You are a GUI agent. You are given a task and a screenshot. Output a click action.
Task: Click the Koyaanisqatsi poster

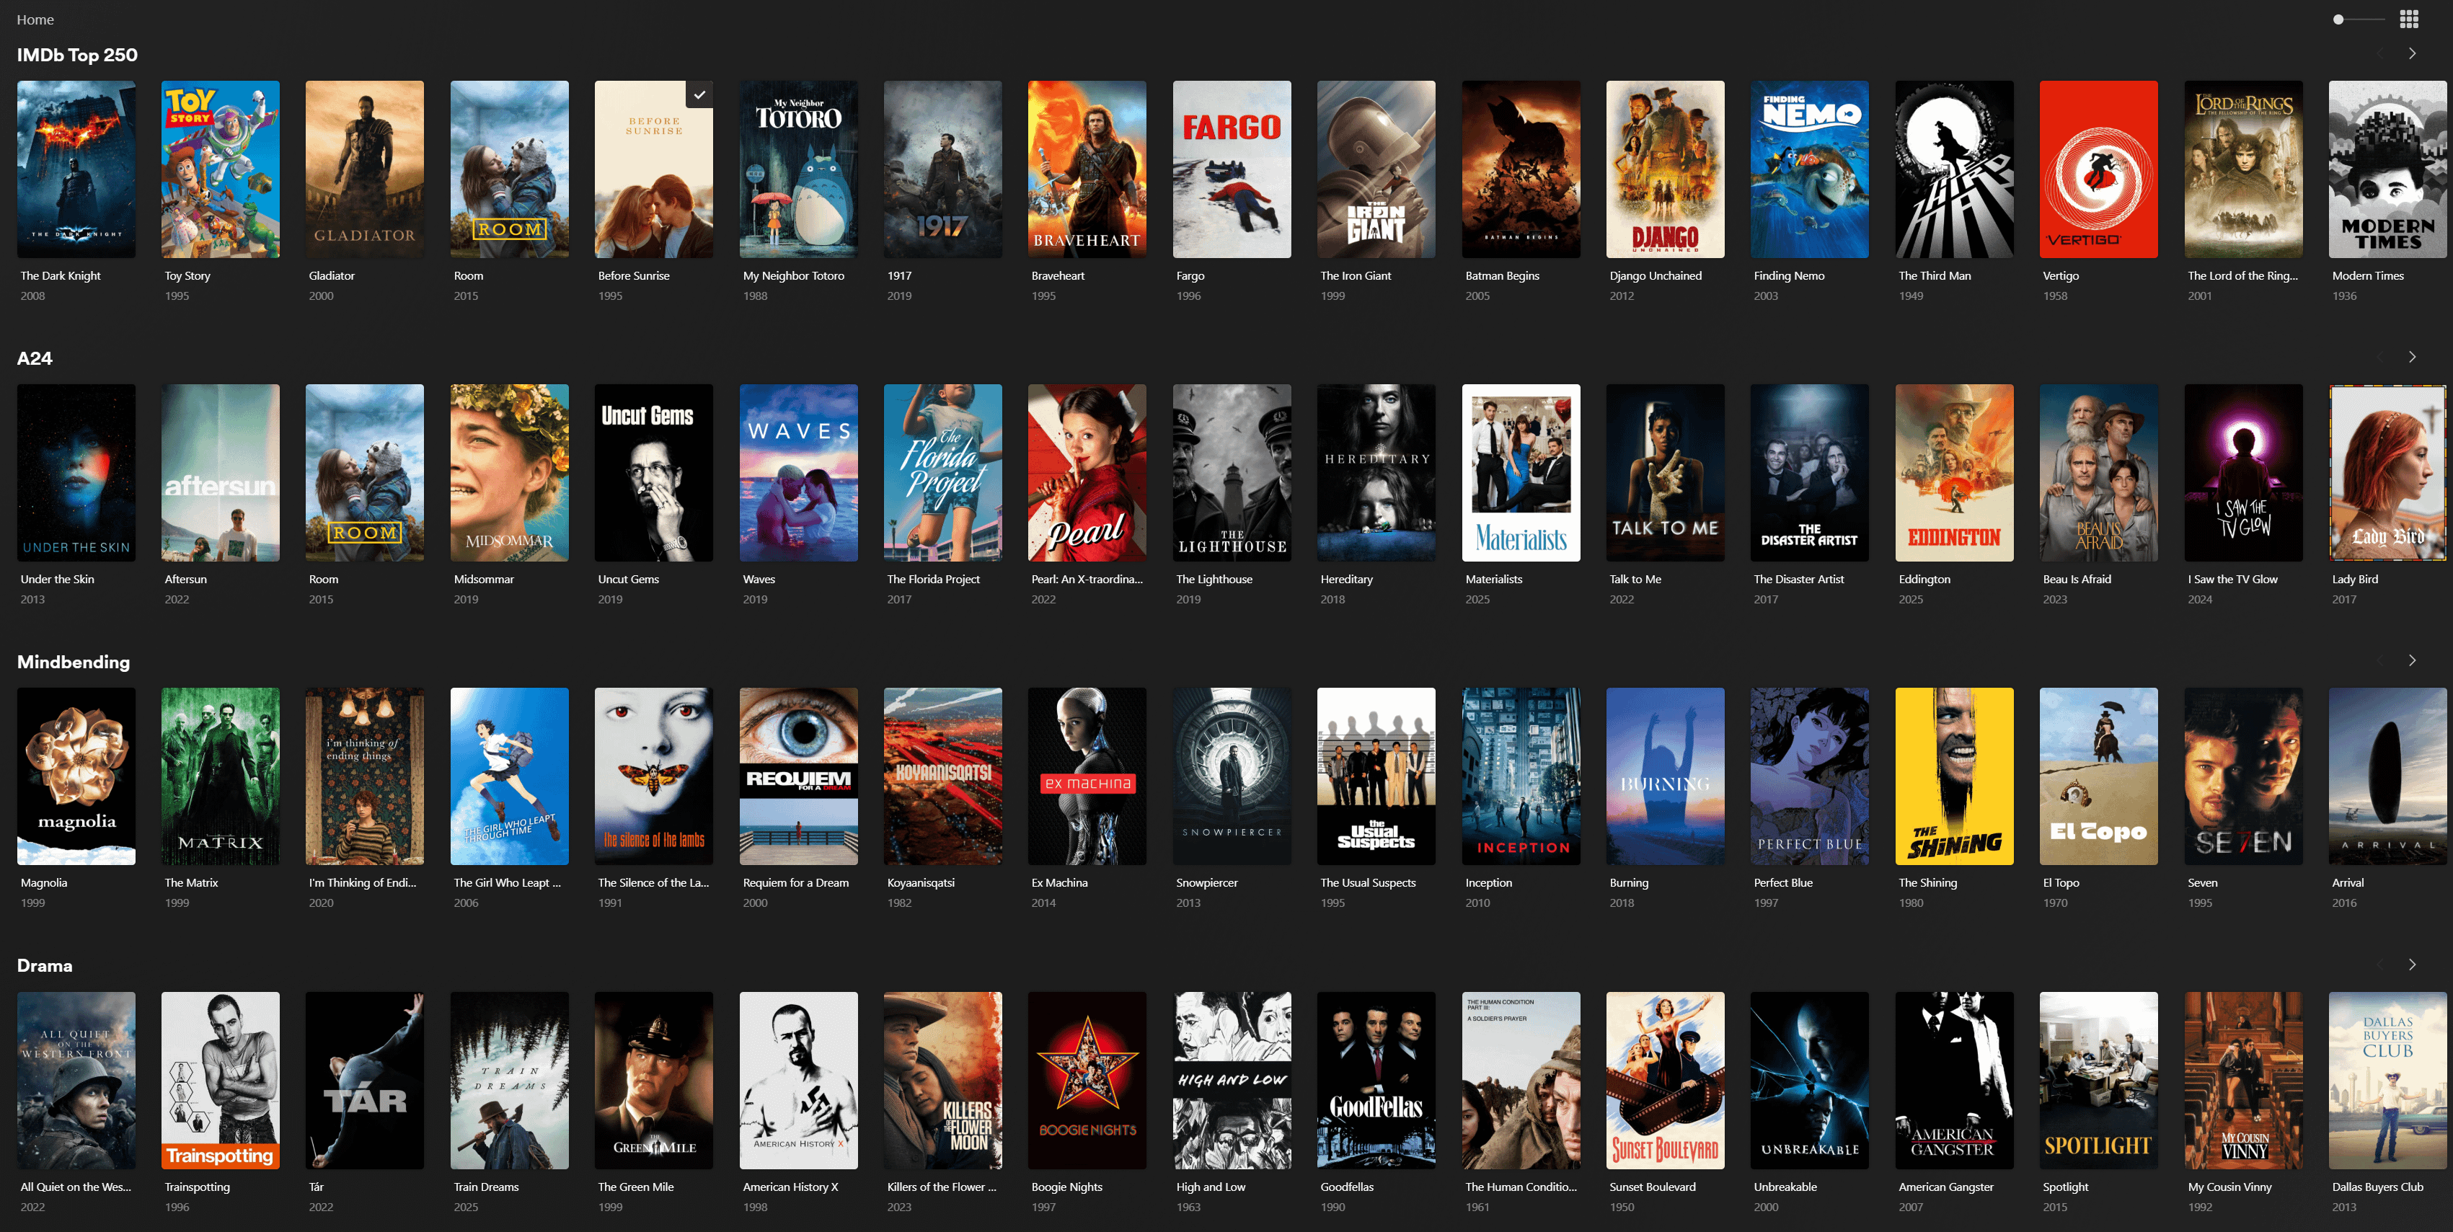(x=942, y=777)
